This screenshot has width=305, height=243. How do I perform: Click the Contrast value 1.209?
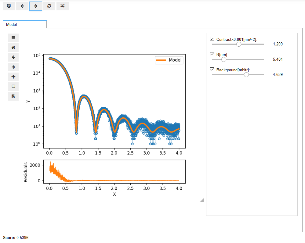coord(278,44)
